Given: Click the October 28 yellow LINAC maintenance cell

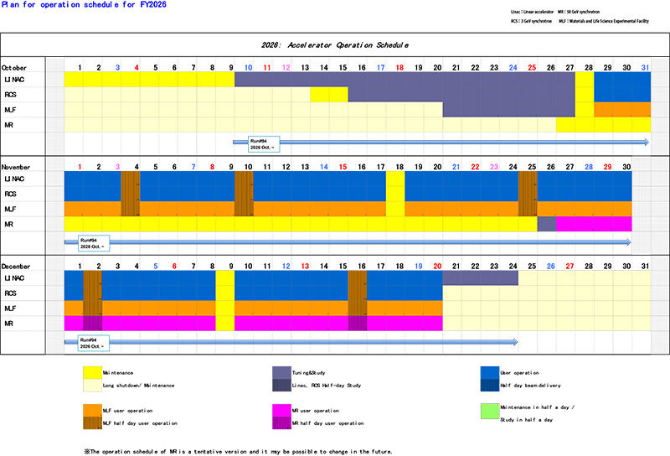Looking at the screenshot, I should [585, 80].
